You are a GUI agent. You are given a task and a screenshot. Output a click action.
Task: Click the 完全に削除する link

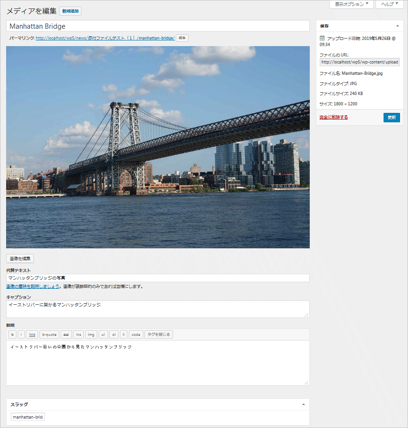tap(334, 117)
